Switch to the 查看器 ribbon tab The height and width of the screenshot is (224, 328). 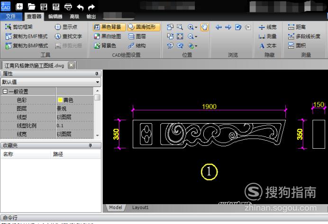point(34,17)
